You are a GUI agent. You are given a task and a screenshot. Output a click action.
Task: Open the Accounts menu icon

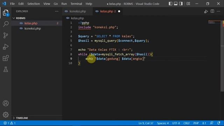click(x=6, y=103)
